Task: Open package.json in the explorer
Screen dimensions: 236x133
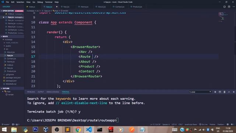Action: [x=11, y=81]
